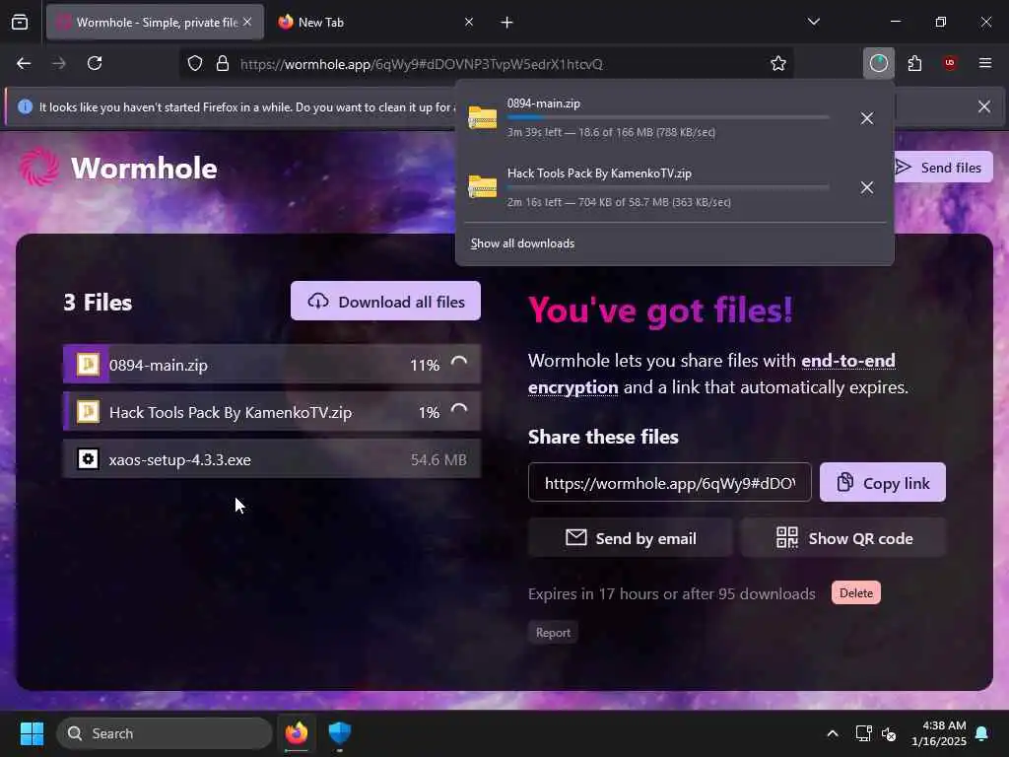Dismiss the Firefox refresh notification bar

[x=984, y=106]
